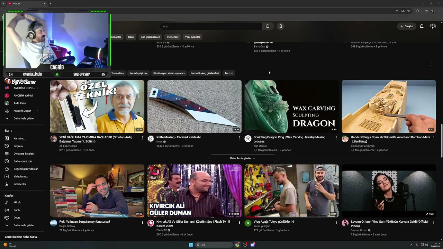Click the Windows taskbar search box
This screenshot has width=443, height=249.
(214, 245)
